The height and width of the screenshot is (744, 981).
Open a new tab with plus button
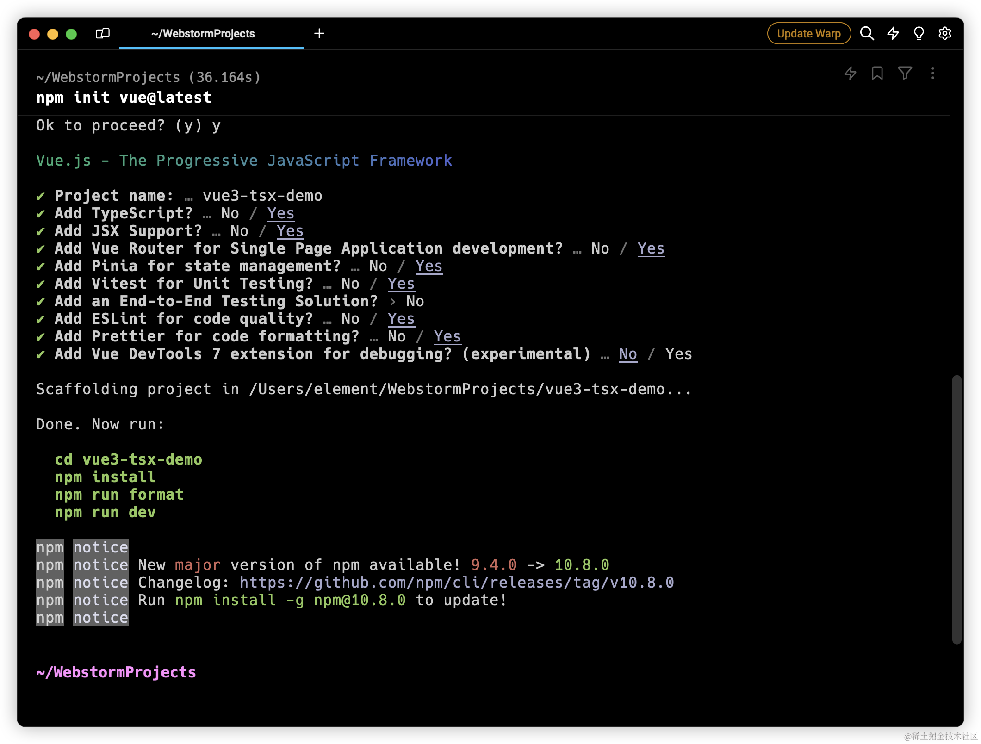[x=319, y=34]
